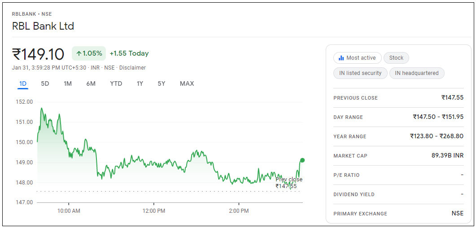The image size is (476, 228).
Task: Open the 5Y chart view
Action: tap(162, 83)
